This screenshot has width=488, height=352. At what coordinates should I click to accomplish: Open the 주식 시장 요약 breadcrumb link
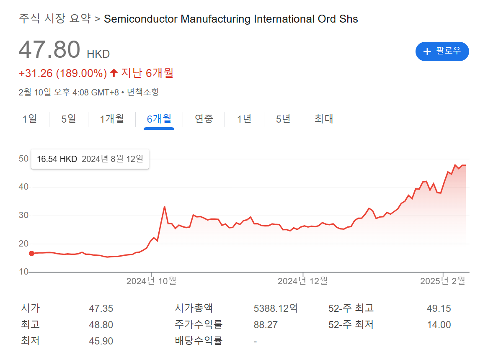(x=55, y=19)
